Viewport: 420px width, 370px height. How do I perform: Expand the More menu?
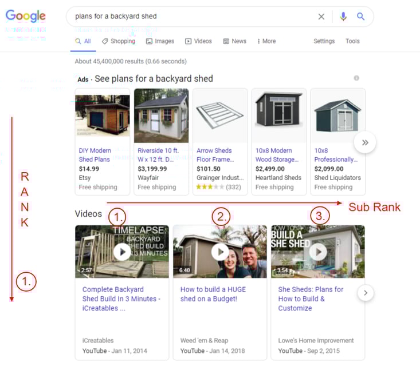click(x=266, y=41)
